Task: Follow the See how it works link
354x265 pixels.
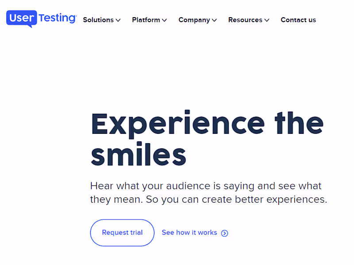Action: [x=189, y=232]
